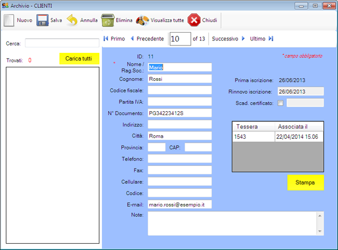Click the Provincia field
Screen dimensions: 338x250
[x=157, y=147]
